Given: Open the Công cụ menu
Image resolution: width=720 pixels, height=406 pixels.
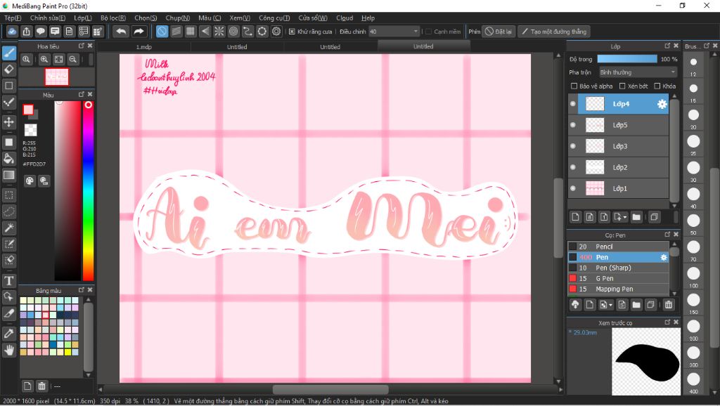Looking at the screenshot, I should (274, 18).
